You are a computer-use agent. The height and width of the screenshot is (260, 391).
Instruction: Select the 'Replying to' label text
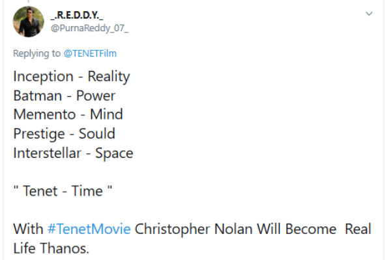(36, 53)
